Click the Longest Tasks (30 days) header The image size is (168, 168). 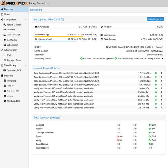[x=46, y=68]
